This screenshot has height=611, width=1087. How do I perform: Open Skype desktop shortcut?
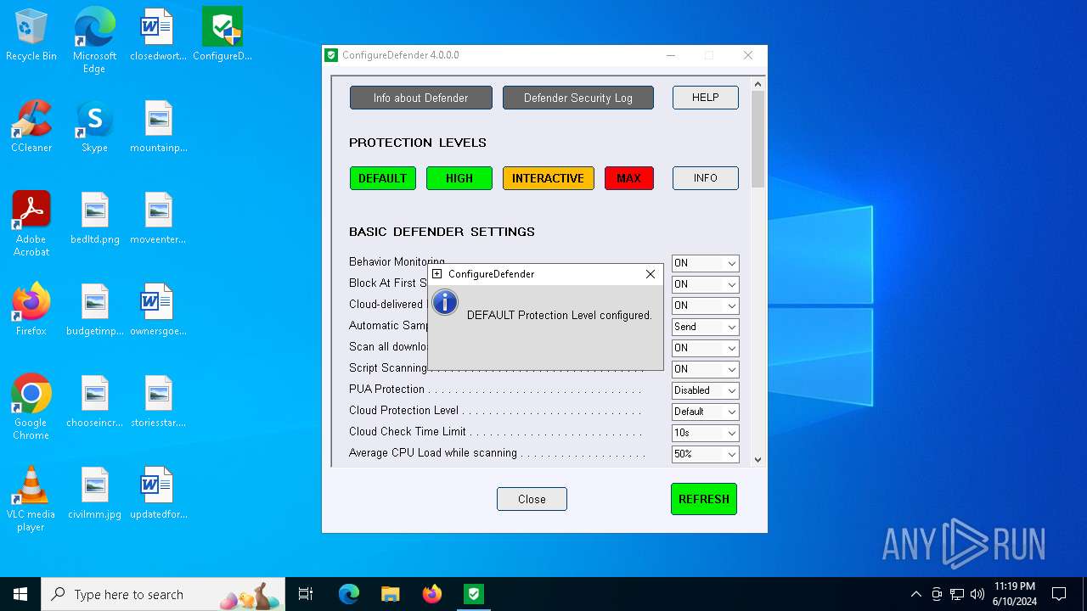pos(94,126)
